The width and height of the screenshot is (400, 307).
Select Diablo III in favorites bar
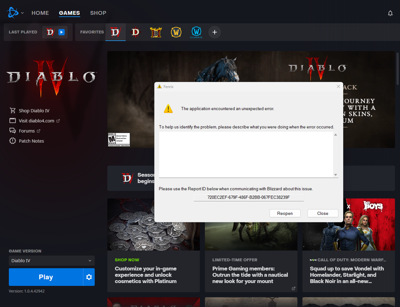(x=135, y=32)
